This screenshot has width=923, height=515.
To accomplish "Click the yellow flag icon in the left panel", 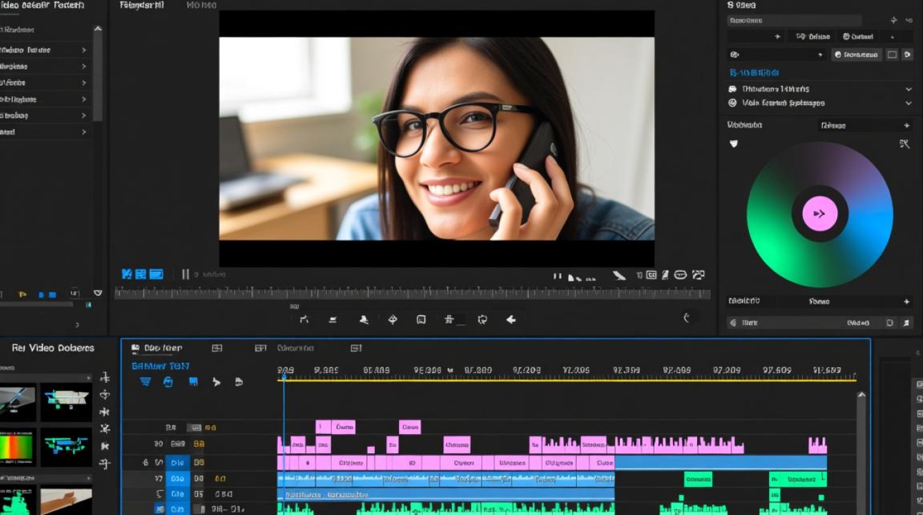I will 22,295.
